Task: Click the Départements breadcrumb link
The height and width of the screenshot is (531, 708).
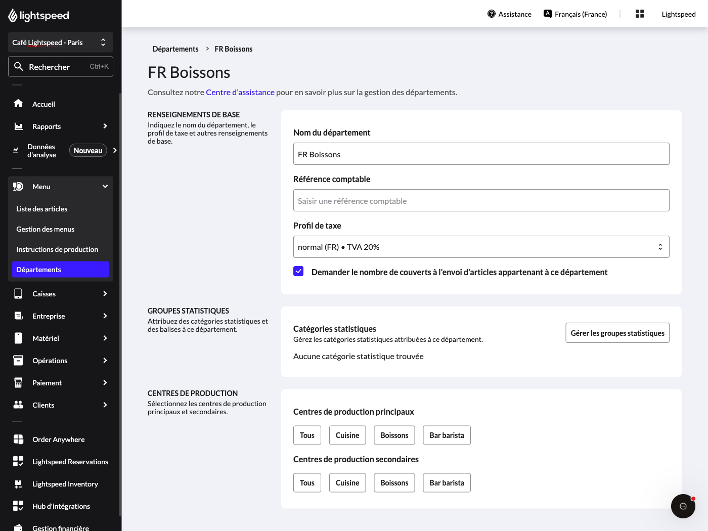Action: point(175,49)
